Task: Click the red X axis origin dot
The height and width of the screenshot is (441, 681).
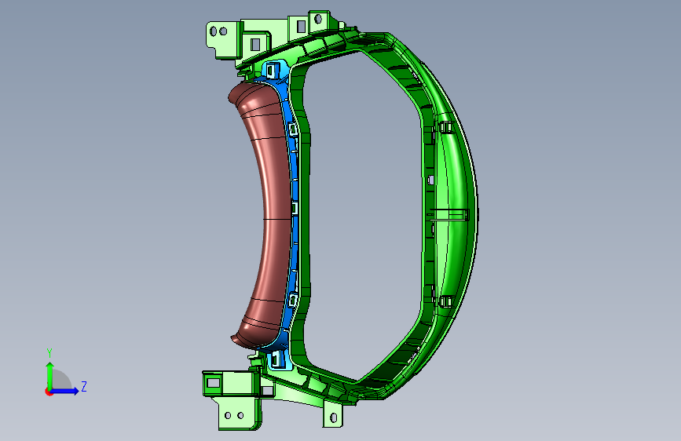Action: click(x=49, y=392)
